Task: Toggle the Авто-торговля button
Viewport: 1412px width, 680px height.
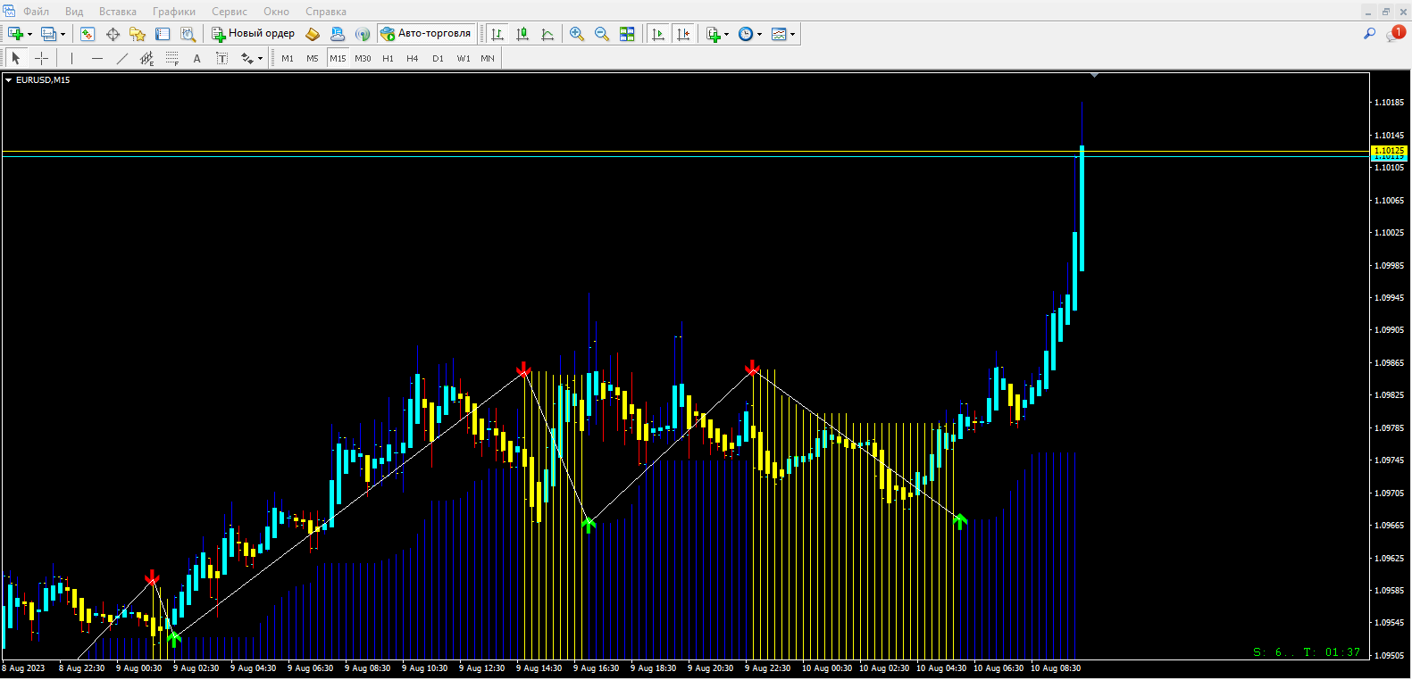Action: coord(426,34)
